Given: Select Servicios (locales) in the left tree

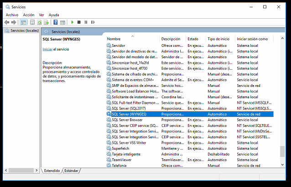Looking at the screenshot, I should (x=24, y=30).
